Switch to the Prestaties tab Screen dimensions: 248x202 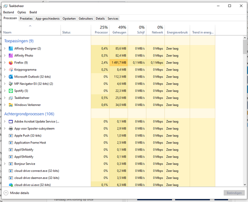click(x=26, y=19)
